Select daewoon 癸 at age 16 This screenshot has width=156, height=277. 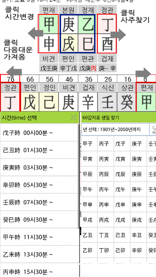(126, 102)
